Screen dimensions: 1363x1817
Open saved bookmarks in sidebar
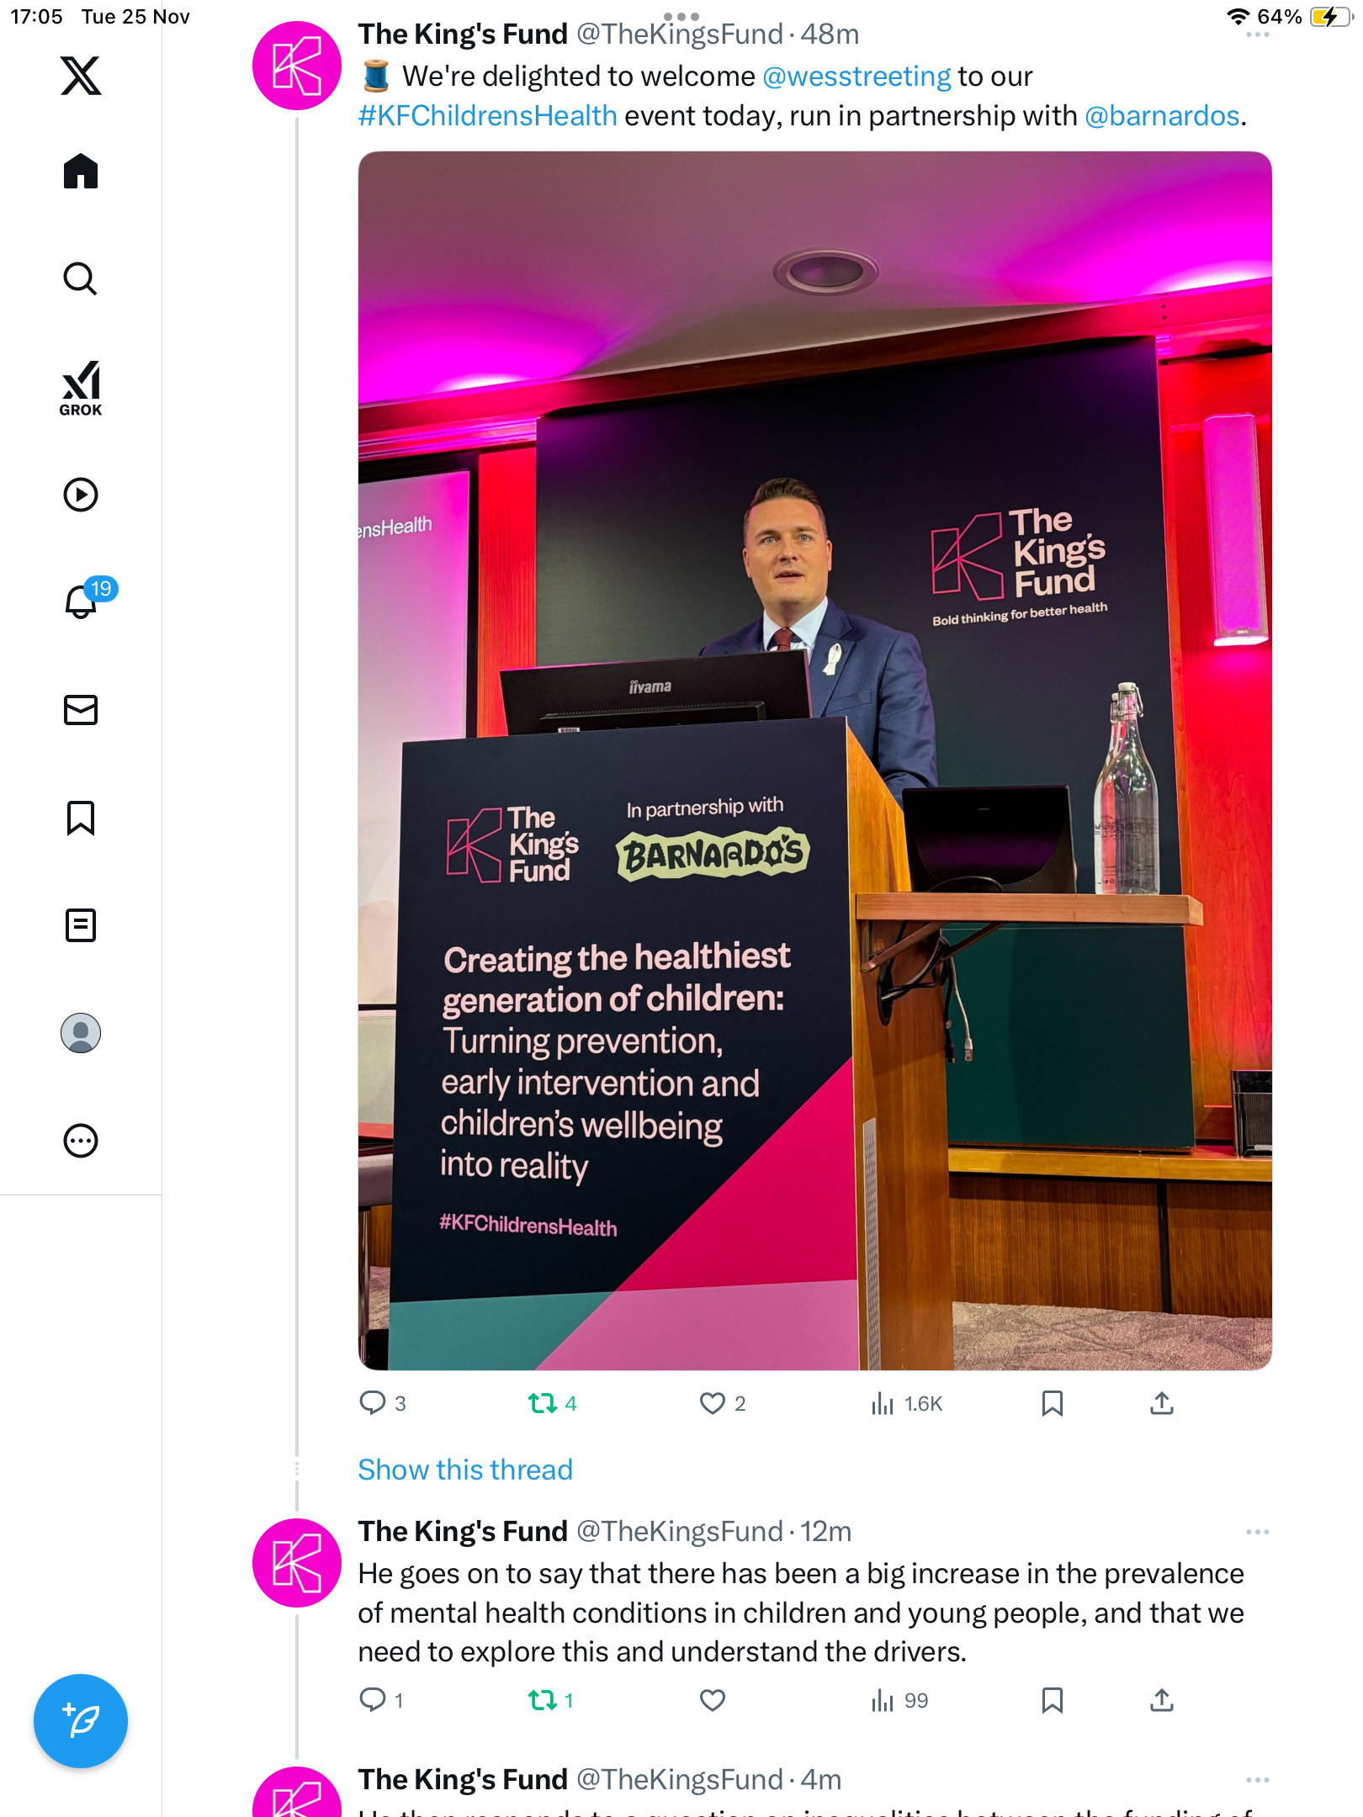click(x=81, y=818)
